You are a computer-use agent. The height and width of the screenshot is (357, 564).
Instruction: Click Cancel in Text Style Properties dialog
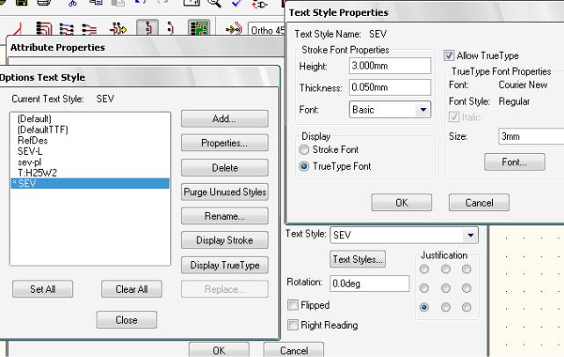click(479, 202)
